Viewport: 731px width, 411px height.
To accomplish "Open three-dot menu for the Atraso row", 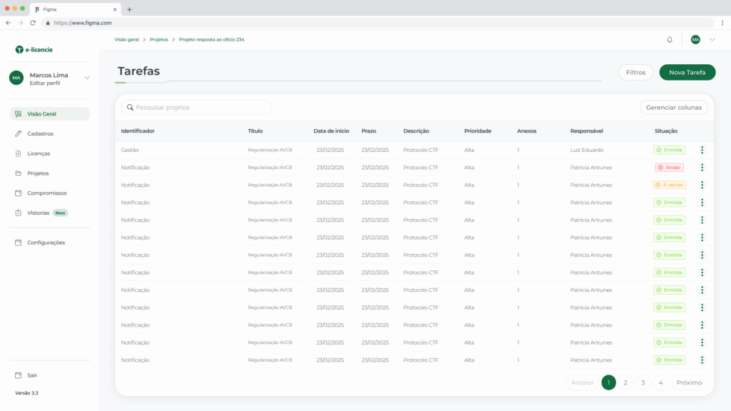I will (702, 168).
